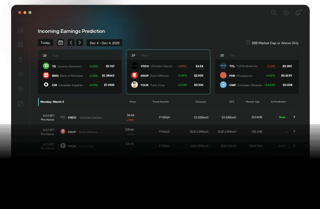Open the Home icon in sidebar

coord(20,30)
